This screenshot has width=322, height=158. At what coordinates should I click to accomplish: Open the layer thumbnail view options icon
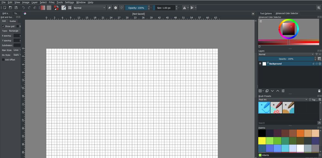pos(319,59)
